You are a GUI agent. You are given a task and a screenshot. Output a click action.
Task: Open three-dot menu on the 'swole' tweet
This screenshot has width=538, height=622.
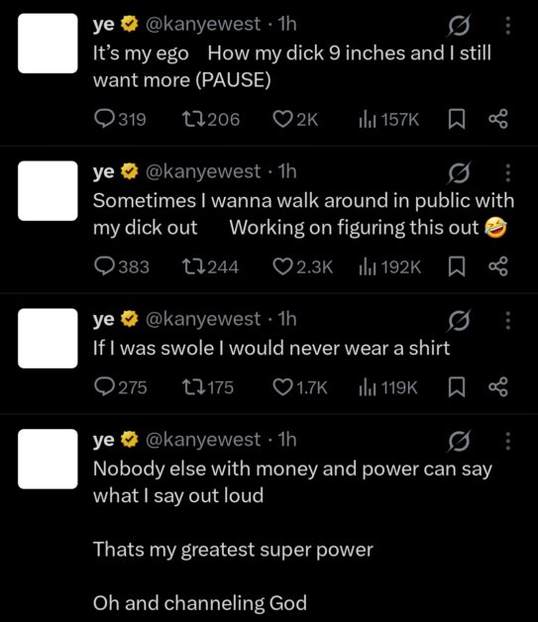tap(507, 321)
